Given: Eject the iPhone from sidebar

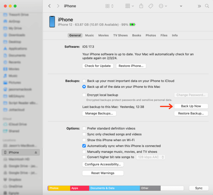Looking at the screenshot, I should (36, 152).
